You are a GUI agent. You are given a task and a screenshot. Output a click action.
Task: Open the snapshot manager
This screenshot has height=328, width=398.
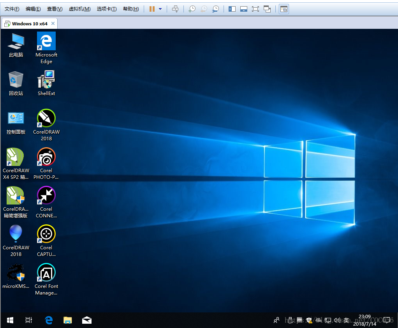(x=215, y=9)
